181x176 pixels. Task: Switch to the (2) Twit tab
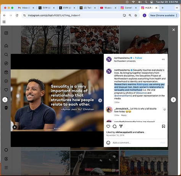tap(88, 8)
